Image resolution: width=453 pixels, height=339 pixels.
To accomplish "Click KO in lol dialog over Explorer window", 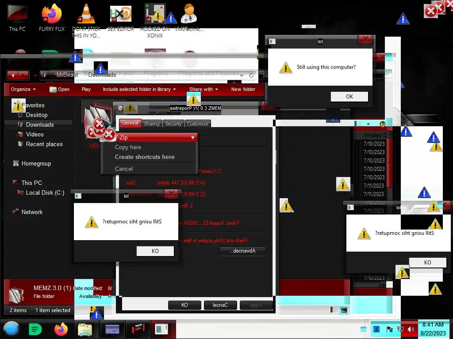I will pyautogui.click(x=155, y=251).
